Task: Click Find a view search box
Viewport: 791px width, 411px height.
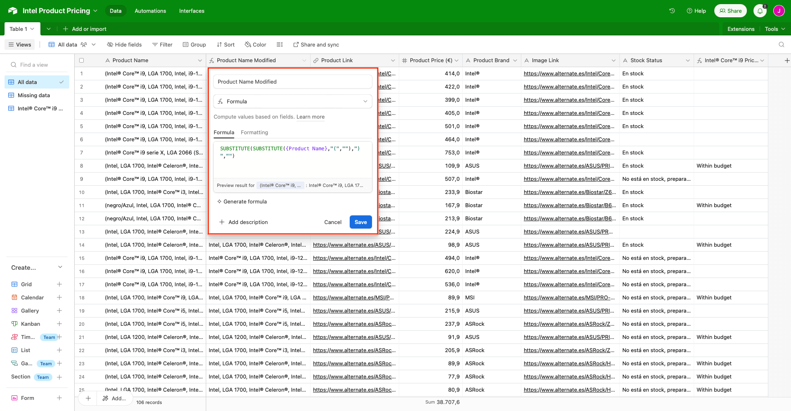Action: pos(38,65)
